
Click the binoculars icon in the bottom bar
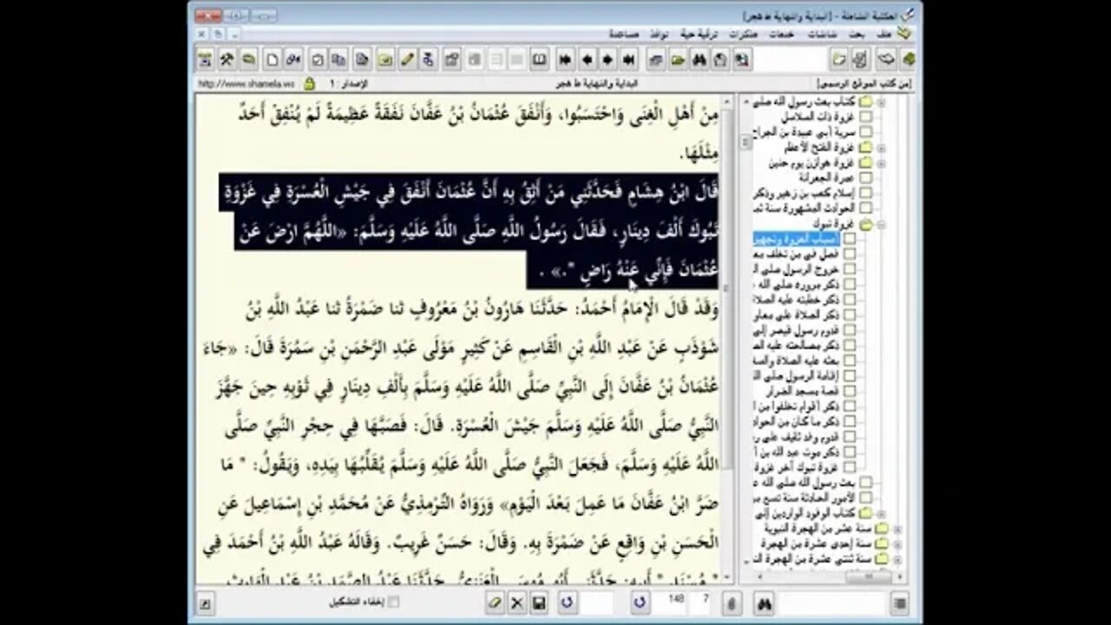764,602
